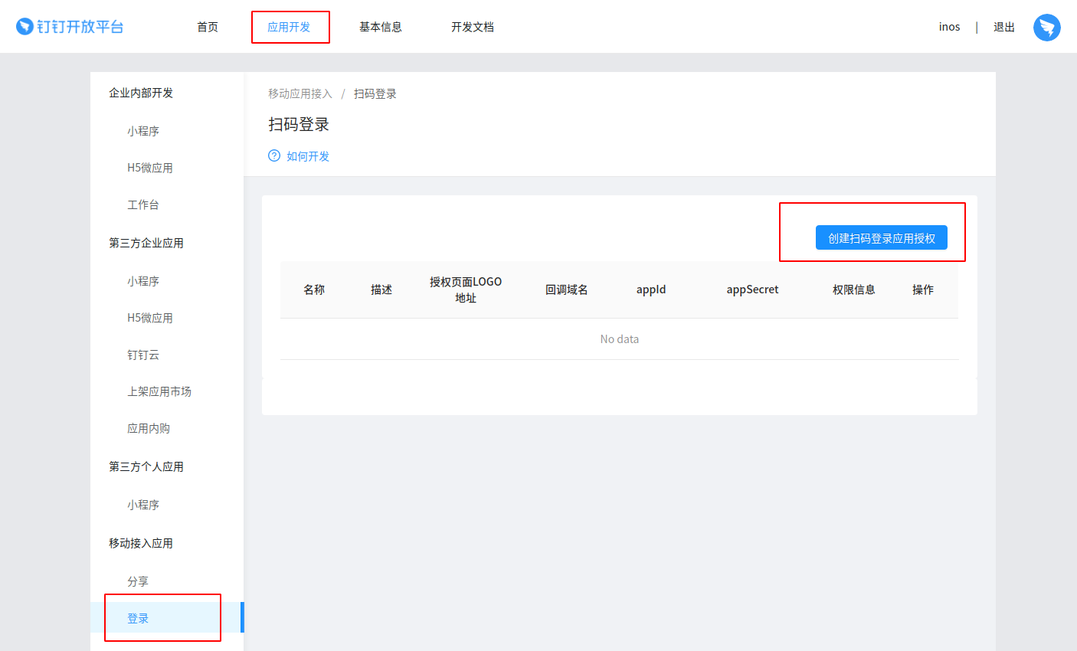The image size is (1077, 651).
Task: Click 扫码登录 breadcrumb text
Action: click(x=375, y=93)
